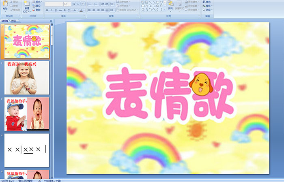Switch to the Slides tab
This screenshot has height=182, width=284.
click(x=5, y=21)
